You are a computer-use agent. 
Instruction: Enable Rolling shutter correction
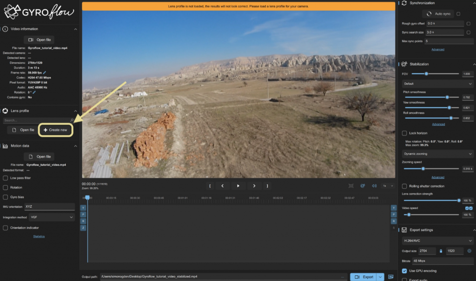(404, 186)
